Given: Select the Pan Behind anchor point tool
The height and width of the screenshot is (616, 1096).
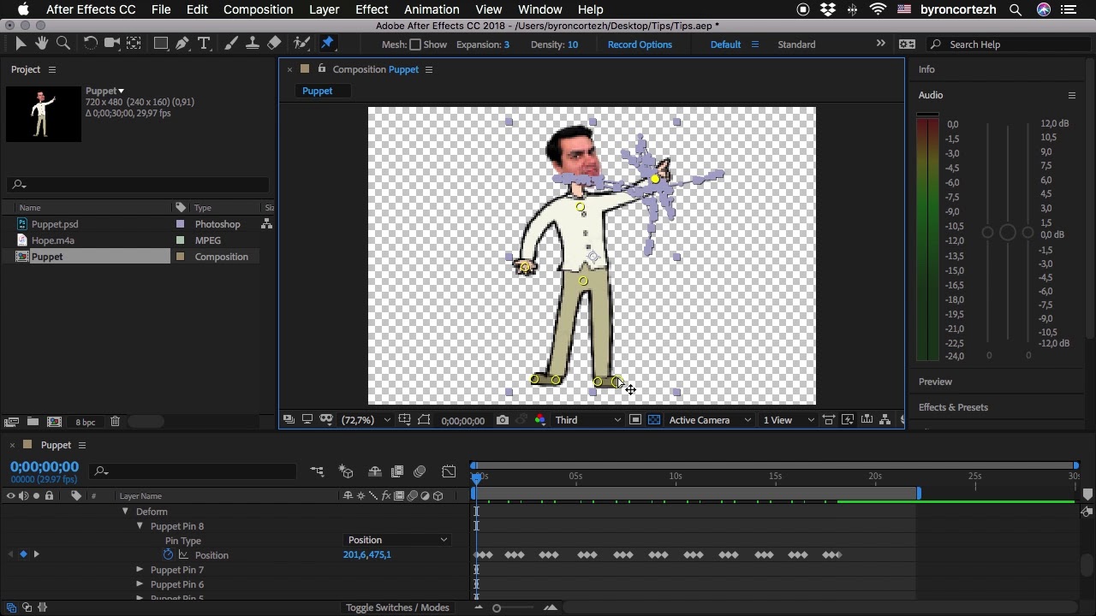Looking at the screenshot, I should click(134, 44).
